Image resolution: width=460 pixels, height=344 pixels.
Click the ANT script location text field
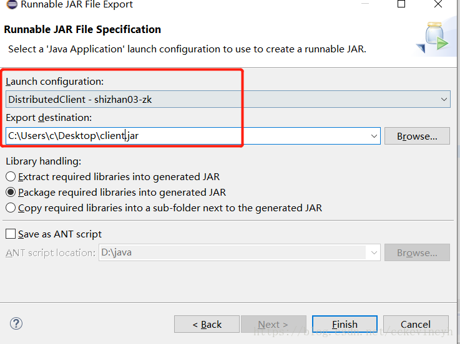point(233,252)
